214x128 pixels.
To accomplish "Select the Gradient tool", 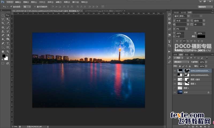I will point(8,35).
